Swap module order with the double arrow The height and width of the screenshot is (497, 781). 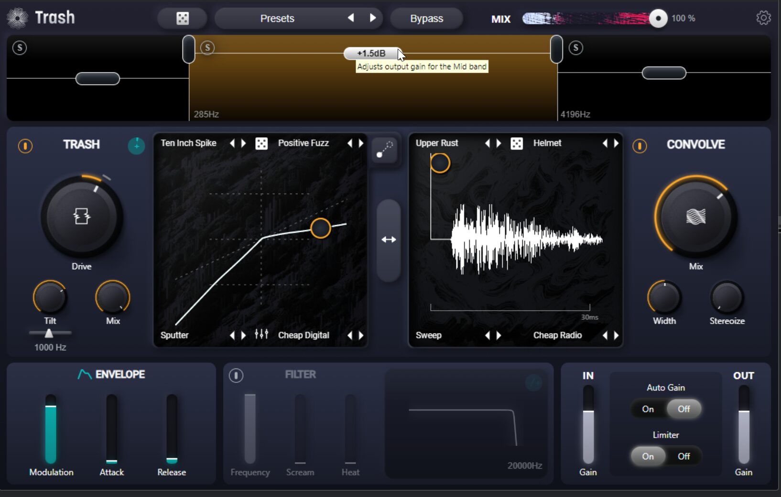pyautogui.click(x=389, y=239)
